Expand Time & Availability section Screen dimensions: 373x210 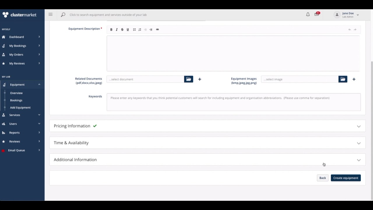click(x=207, y=143)
